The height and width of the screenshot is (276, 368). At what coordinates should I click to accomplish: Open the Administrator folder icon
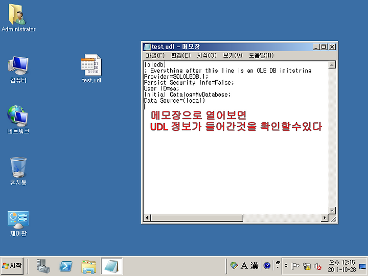(18, 17)
